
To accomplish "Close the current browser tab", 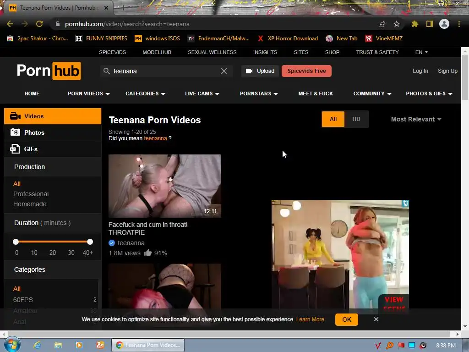I will click(x=106, y=8).
